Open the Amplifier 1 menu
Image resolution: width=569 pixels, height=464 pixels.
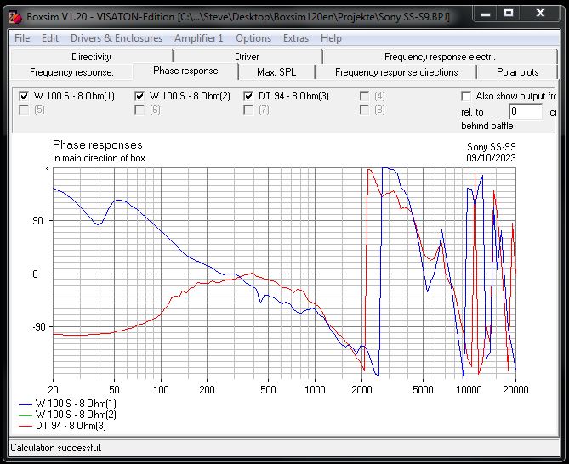click(198, 38)
